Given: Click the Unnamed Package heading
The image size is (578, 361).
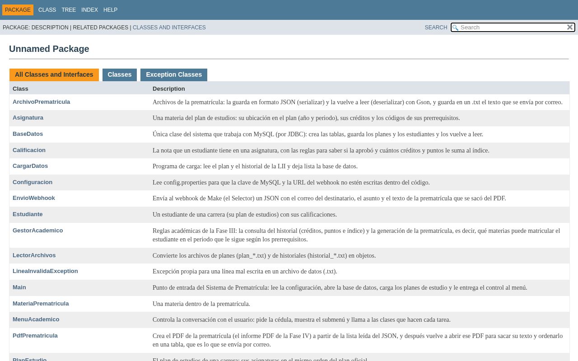Looking at the screenshot, I should tap(49, 49).
